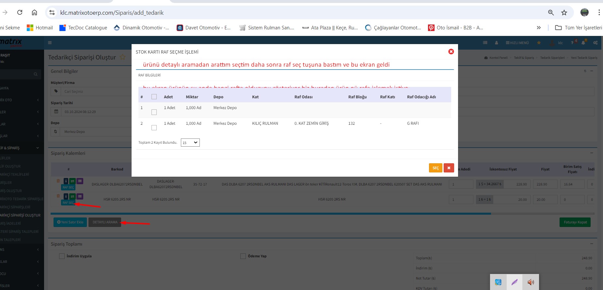603x290 pixels.
Task: Click the yellow favorites star in top bar
Action: pos(539,43)
